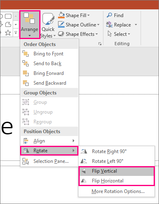The image size is (159, 204).
Task: Click the Replace button label
Action: (123, 25)
